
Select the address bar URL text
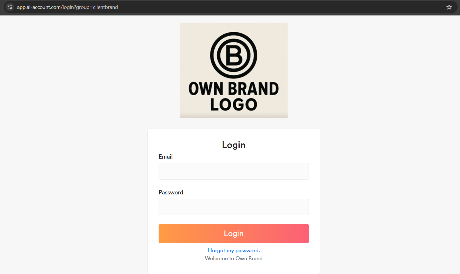[x=67, y=7]
